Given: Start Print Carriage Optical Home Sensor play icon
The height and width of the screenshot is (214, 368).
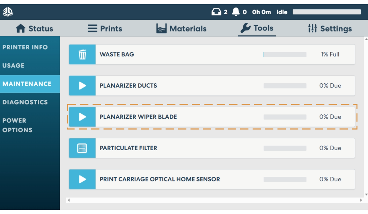Looking at the screenshot, I should click(x=82, y=179).
